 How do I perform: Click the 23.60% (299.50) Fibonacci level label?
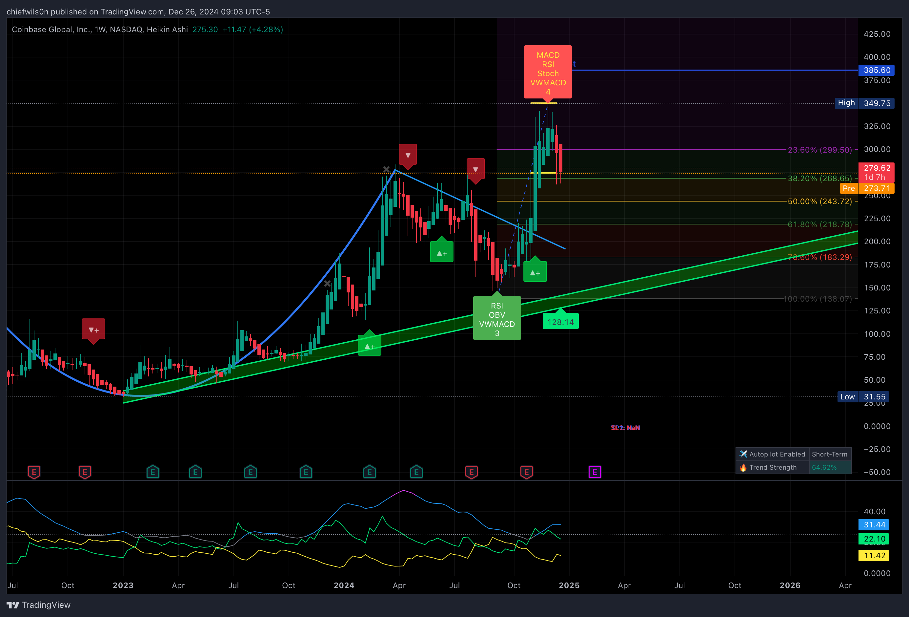[x=819, y=150]
